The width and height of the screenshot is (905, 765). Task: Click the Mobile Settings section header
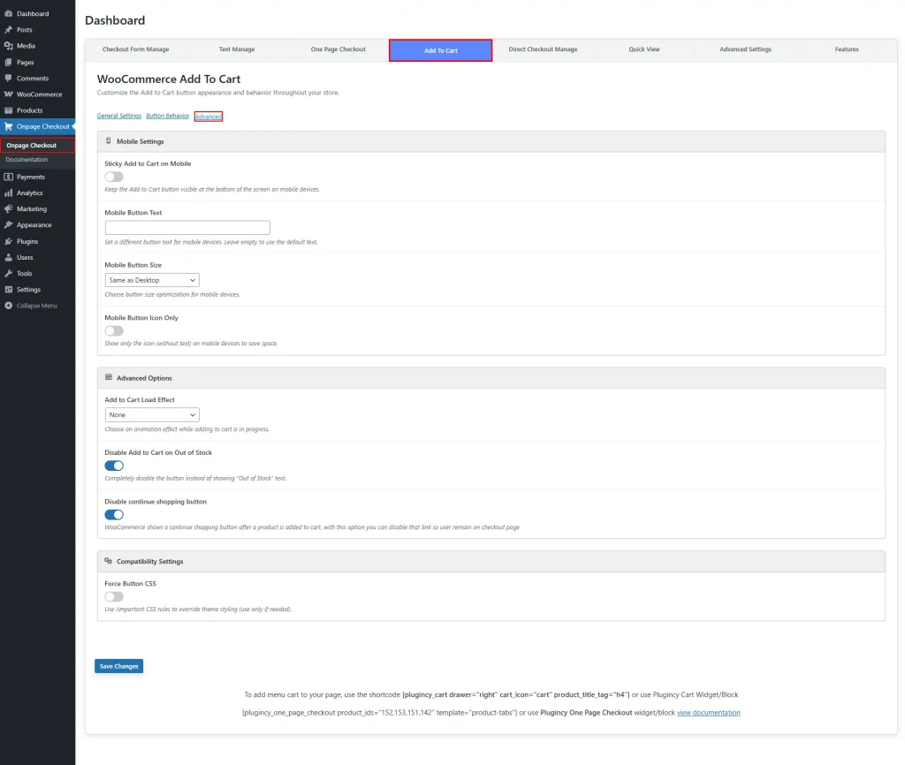click(x=491, y=141)
